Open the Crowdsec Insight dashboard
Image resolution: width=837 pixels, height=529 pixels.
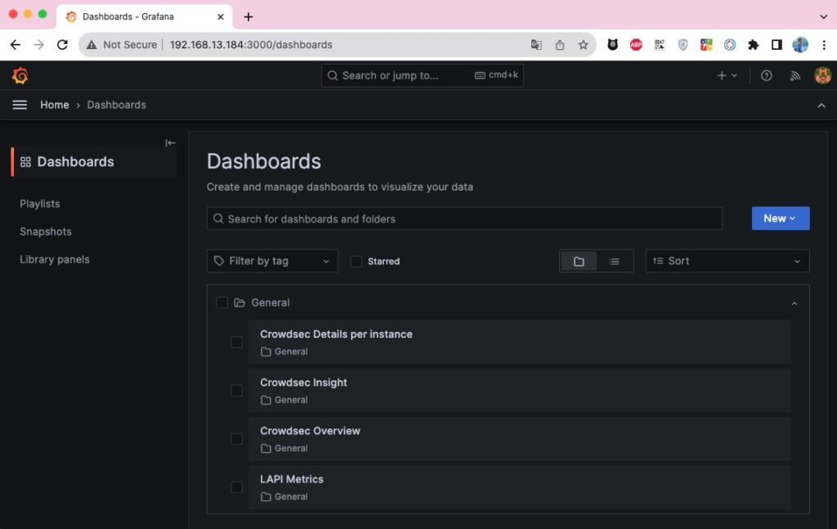coord(519,391)
